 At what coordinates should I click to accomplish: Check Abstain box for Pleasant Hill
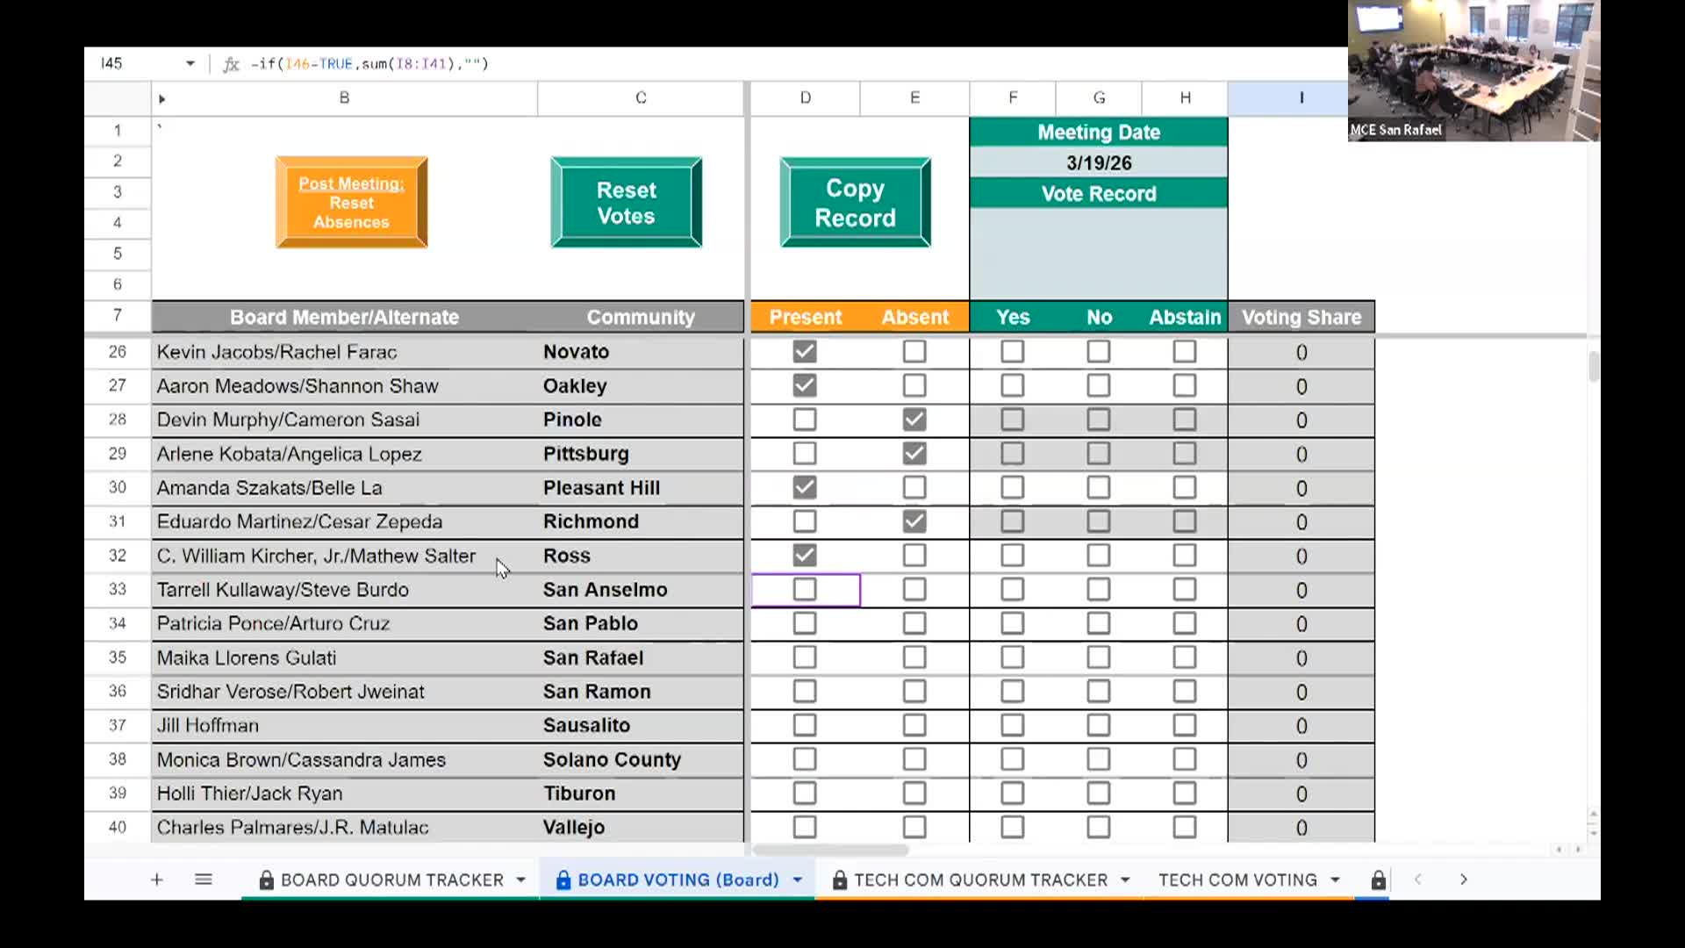coord(1184,488)
